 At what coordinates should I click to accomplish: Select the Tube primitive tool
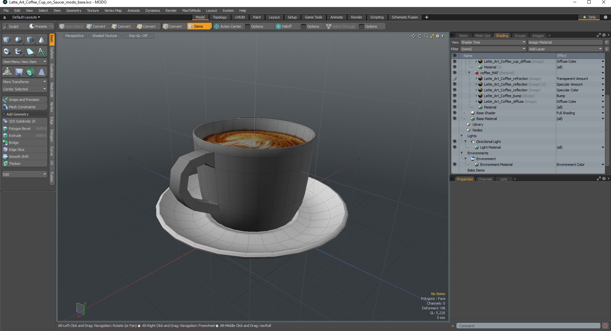point(18,51)
